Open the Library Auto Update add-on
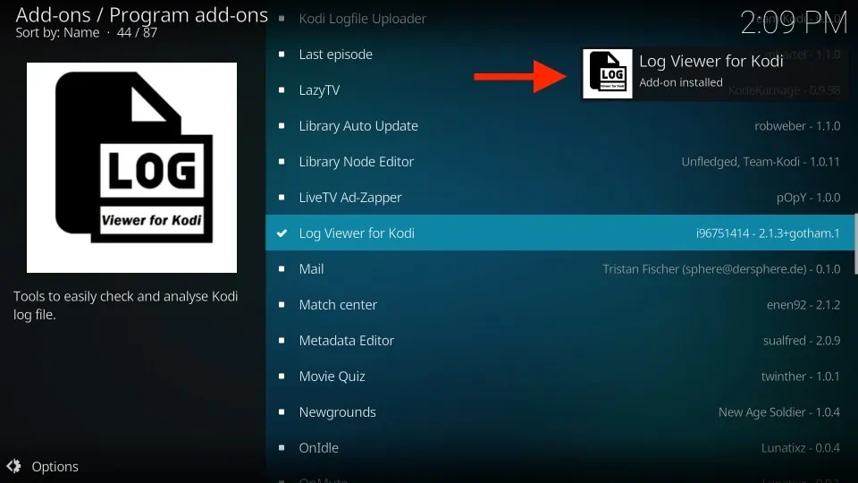 (x=561, y=126)
